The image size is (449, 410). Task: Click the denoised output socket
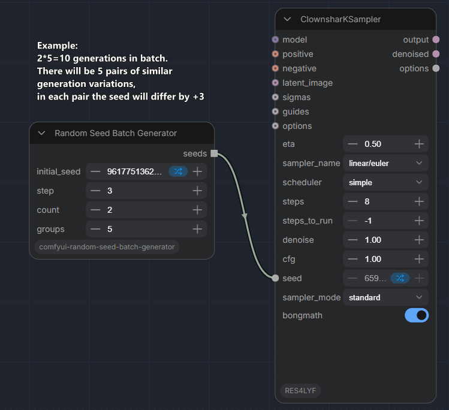tap(436, 54)
